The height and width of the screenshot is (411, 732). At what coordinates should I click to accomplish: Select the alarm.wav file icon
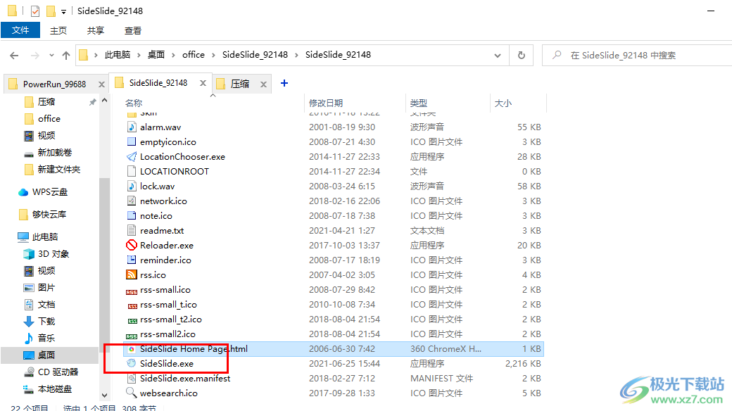132,127
